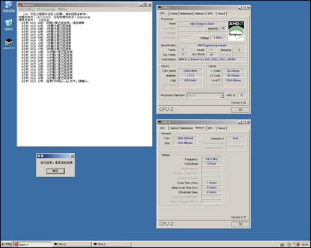The height and width of the screenshot is (248, 311).
Task: Click the FSB:DRAM ratio value
Action: click(211, 164)
